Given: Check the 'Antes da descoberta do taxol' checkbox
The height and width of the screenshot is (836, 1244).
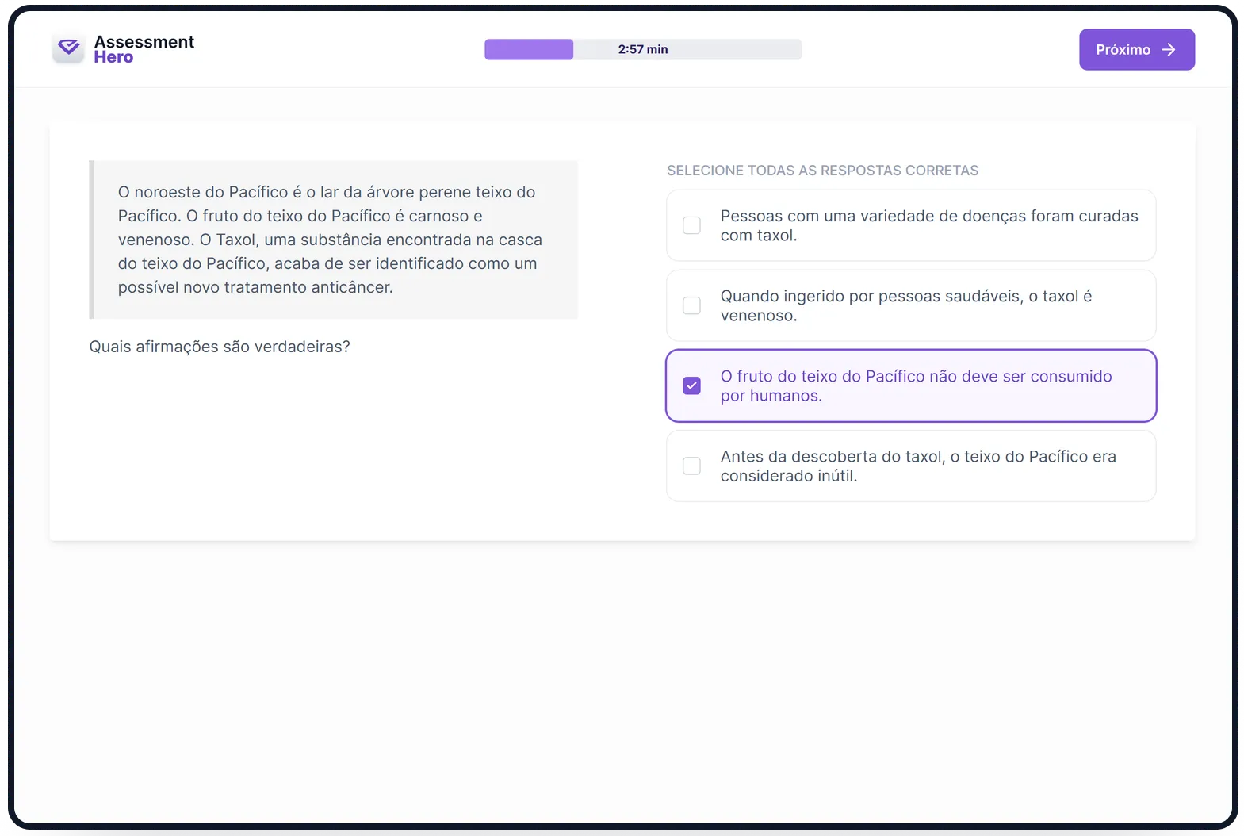Looking at the screenshot, I should (x=691, y=466).
